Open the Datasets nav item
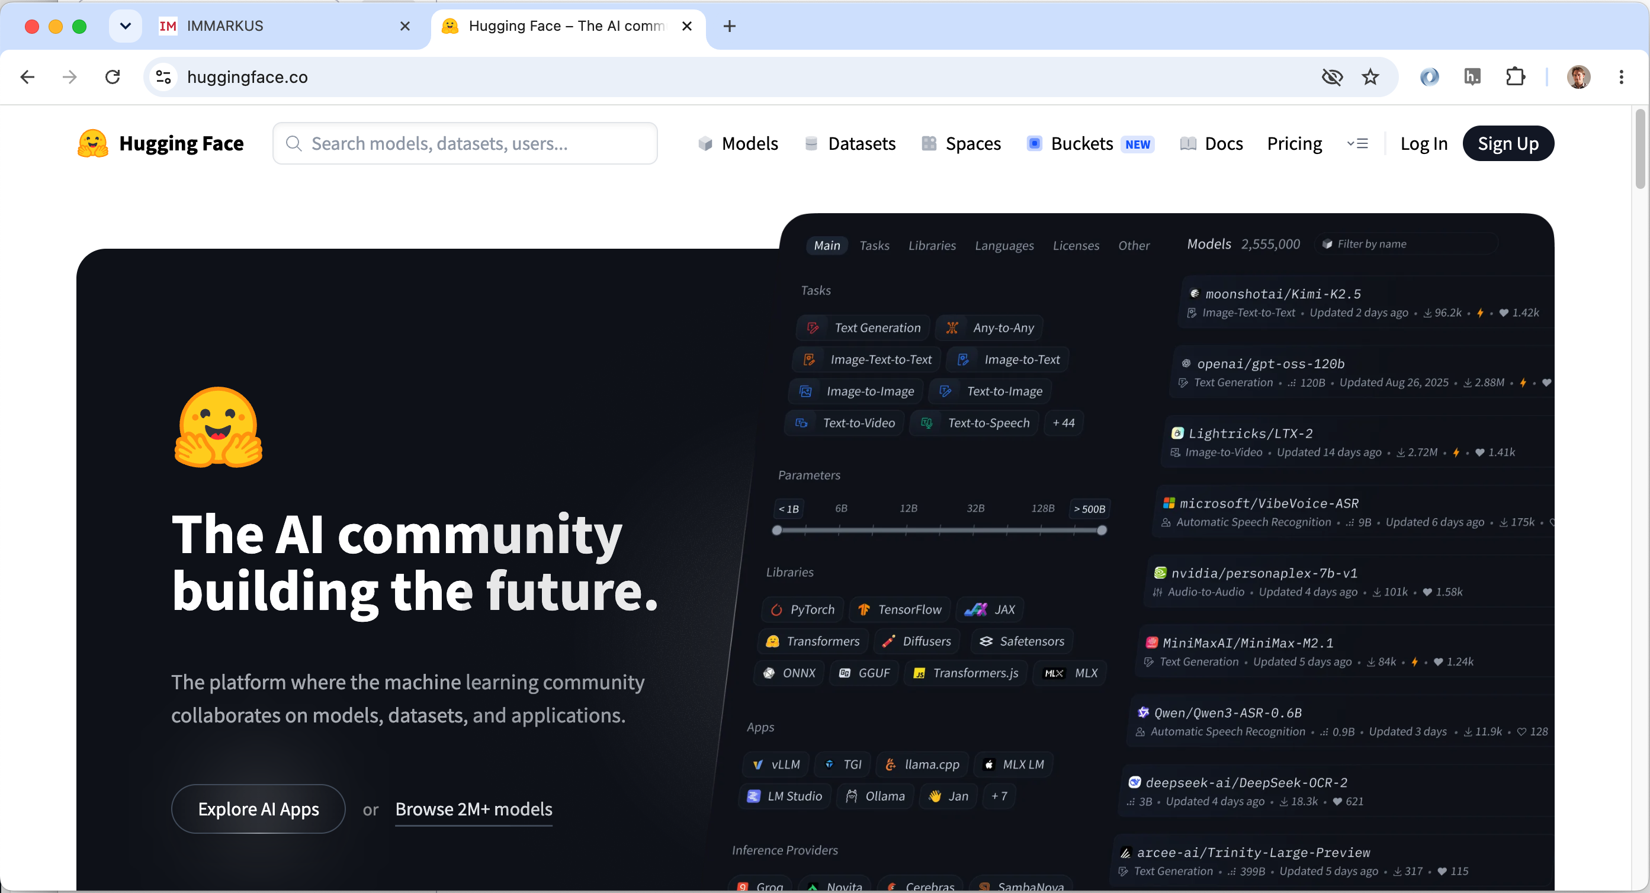Screen dimensions: 1650x893 pos(849,143)
